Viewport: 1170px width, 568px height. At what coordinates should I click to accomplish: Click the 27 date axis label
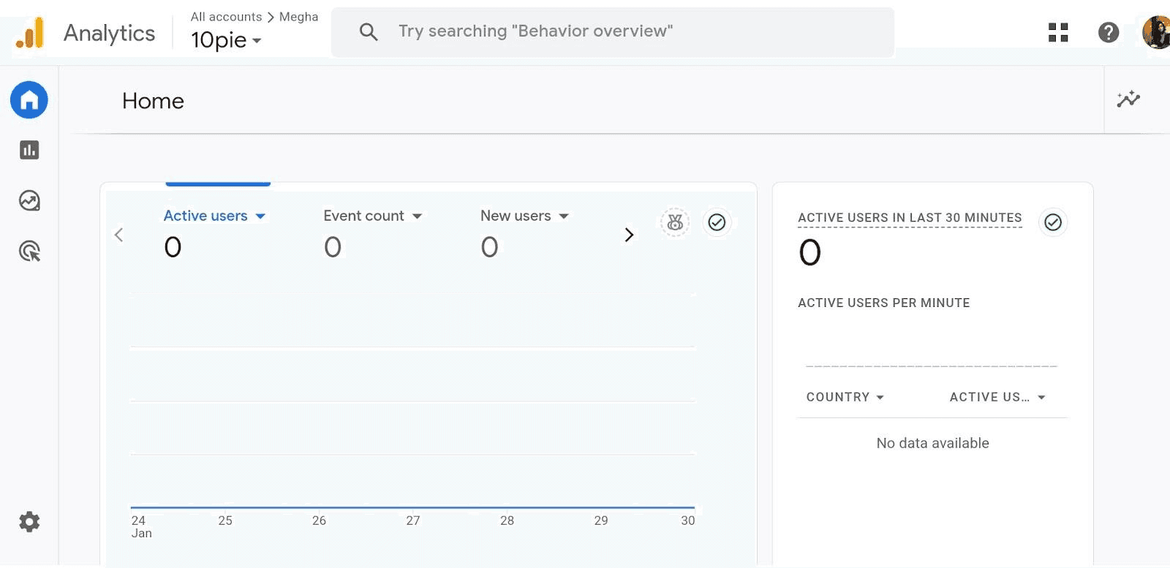tap(413, 520)
